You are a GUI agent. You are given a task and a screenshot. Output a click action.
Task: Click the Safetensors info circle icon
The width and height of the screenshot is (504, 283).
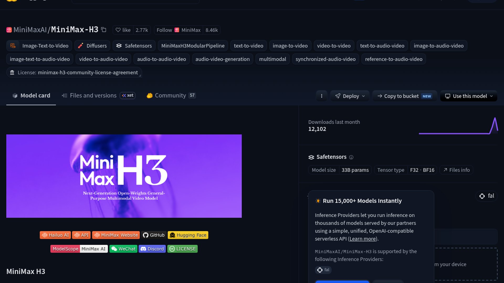[351, 157]
